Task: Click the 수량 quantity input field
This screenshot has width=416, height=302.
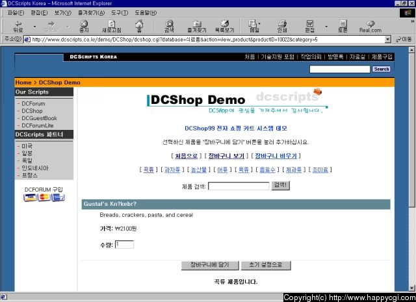Action: pyautogui.click(x=124, y=244)
